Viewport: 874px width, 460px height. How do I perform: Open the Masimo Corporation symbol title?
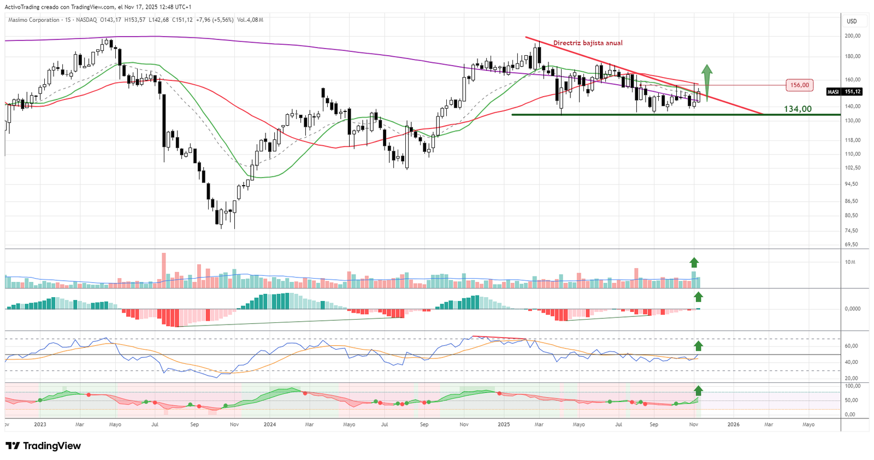(x=33, y=20)
